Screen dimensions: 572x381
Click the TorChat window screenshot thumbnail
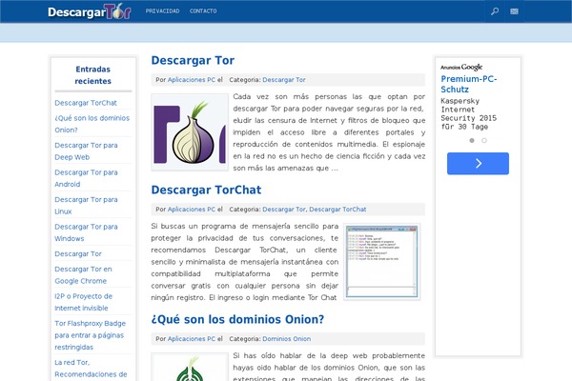click(x=381, y=261)
